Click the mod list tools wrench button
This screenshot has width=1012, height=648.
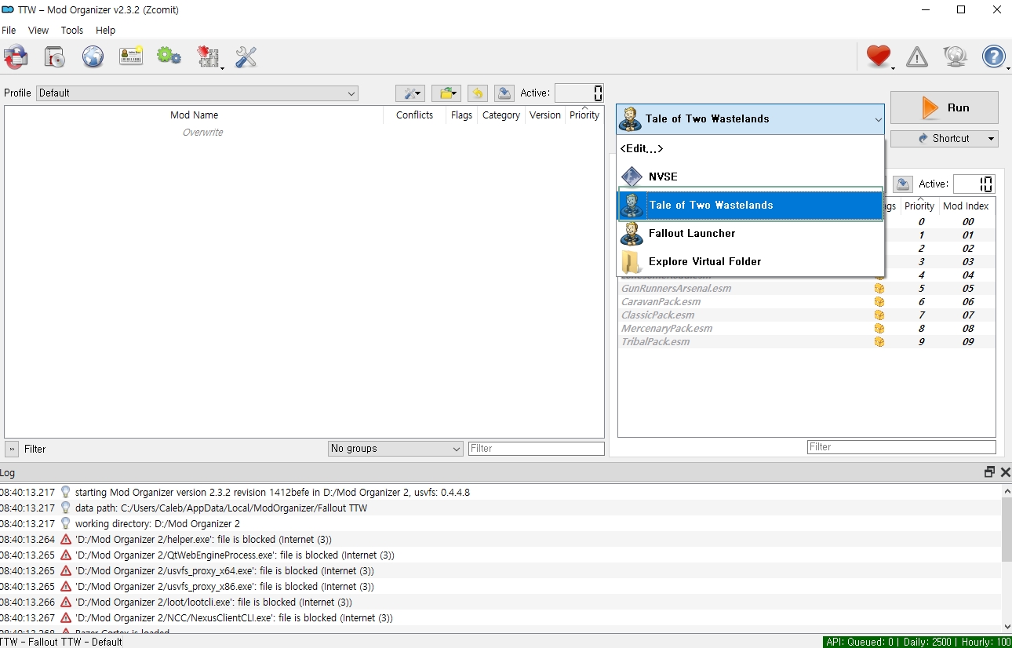[410, 93]
